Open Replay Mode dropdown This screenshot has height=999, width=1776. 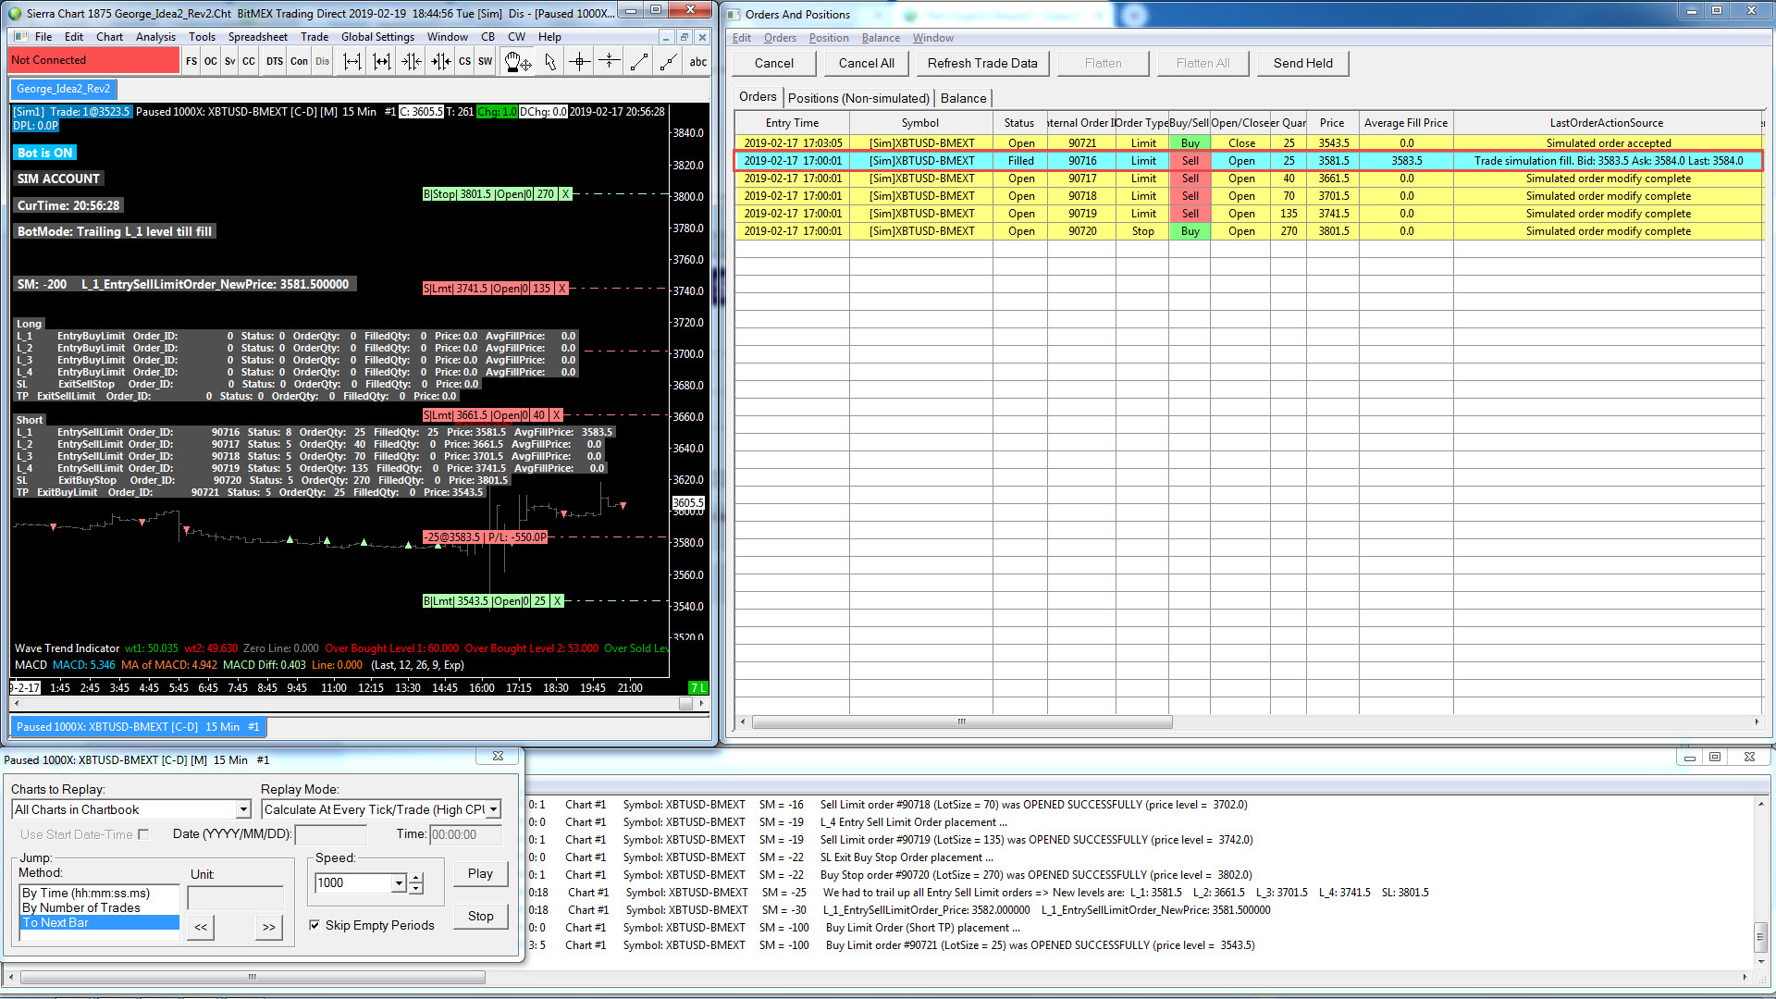[x=494, y=809]
